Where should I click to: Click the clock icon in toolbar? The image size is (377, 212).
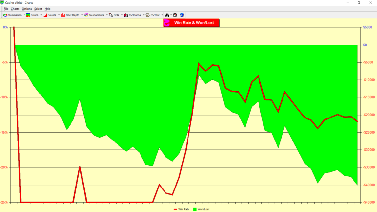175,15
